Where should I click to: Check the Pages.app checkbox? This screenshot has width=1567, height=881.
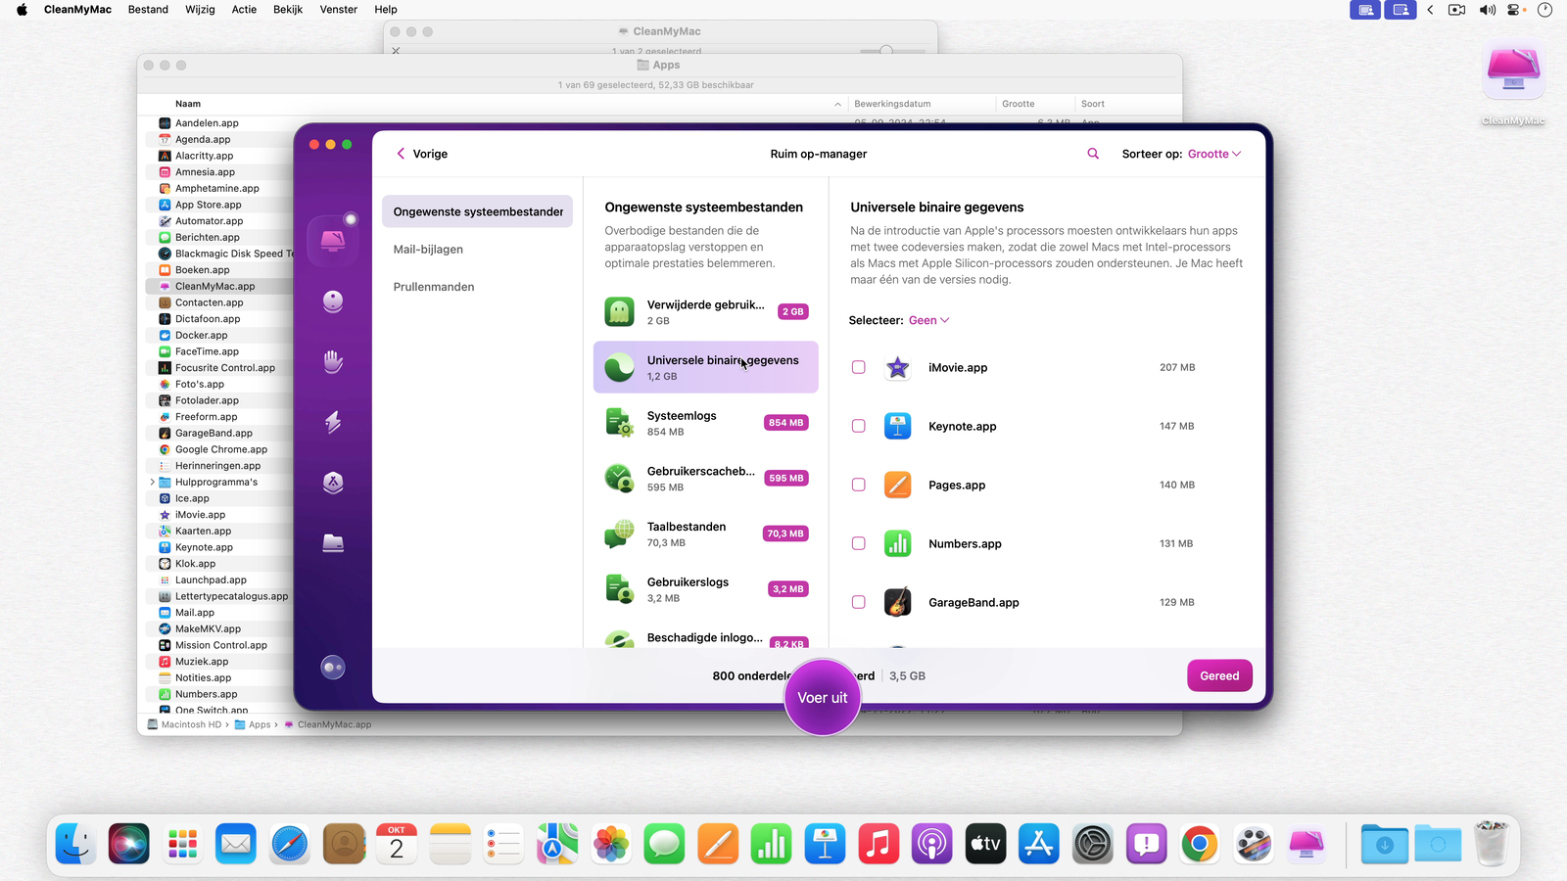(x=859, y=486)
